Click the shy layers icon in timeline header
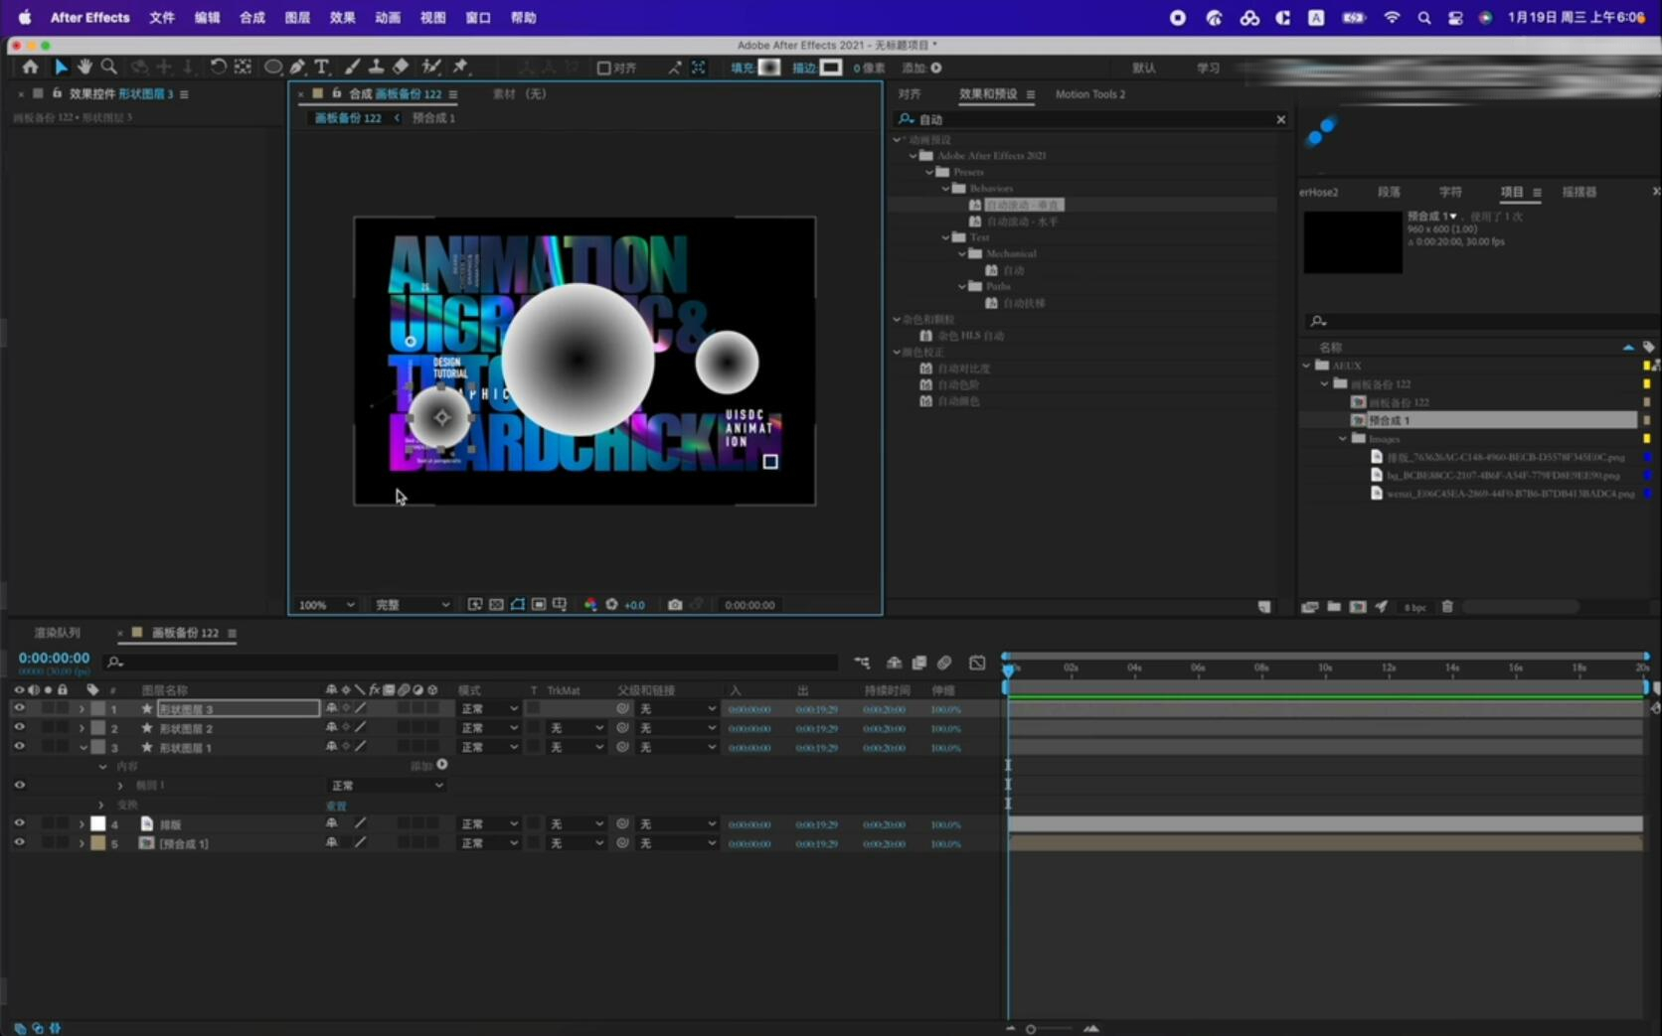 click(x=894, y=663)
